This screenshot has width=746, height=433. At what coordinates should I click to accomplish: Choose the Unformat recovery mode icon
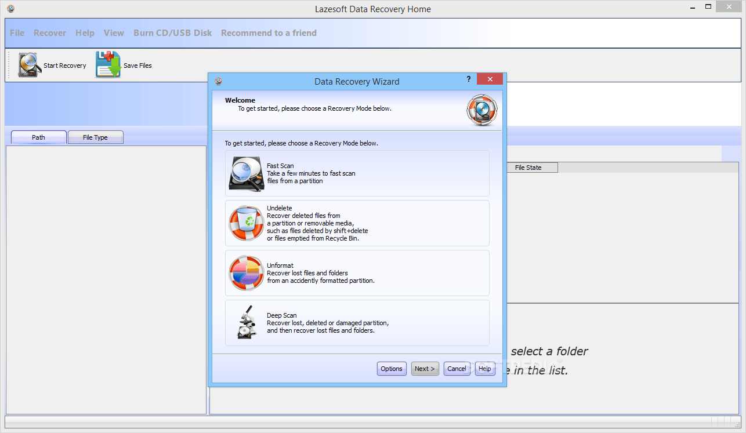(246, 272)
